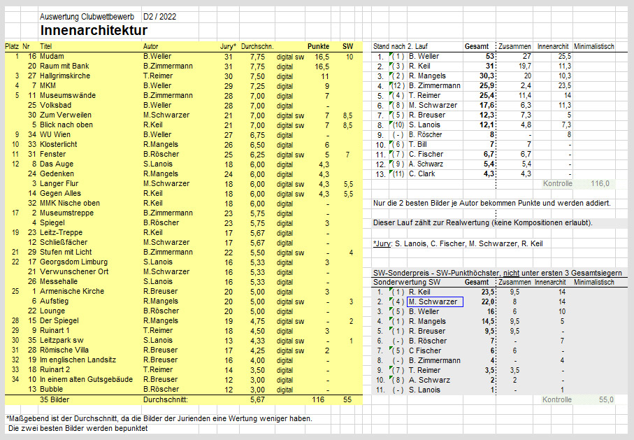Click the 'SW-Sonderpreis' heading line

click(x=497, y=273)
